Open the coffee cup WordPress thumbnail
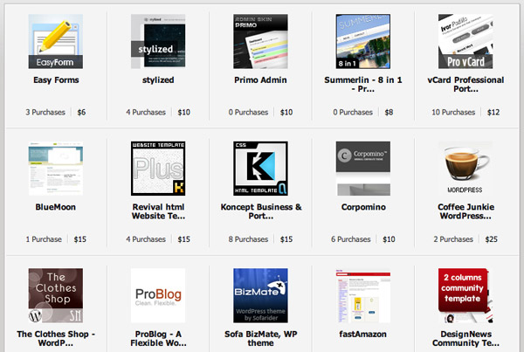 point(465,169)
